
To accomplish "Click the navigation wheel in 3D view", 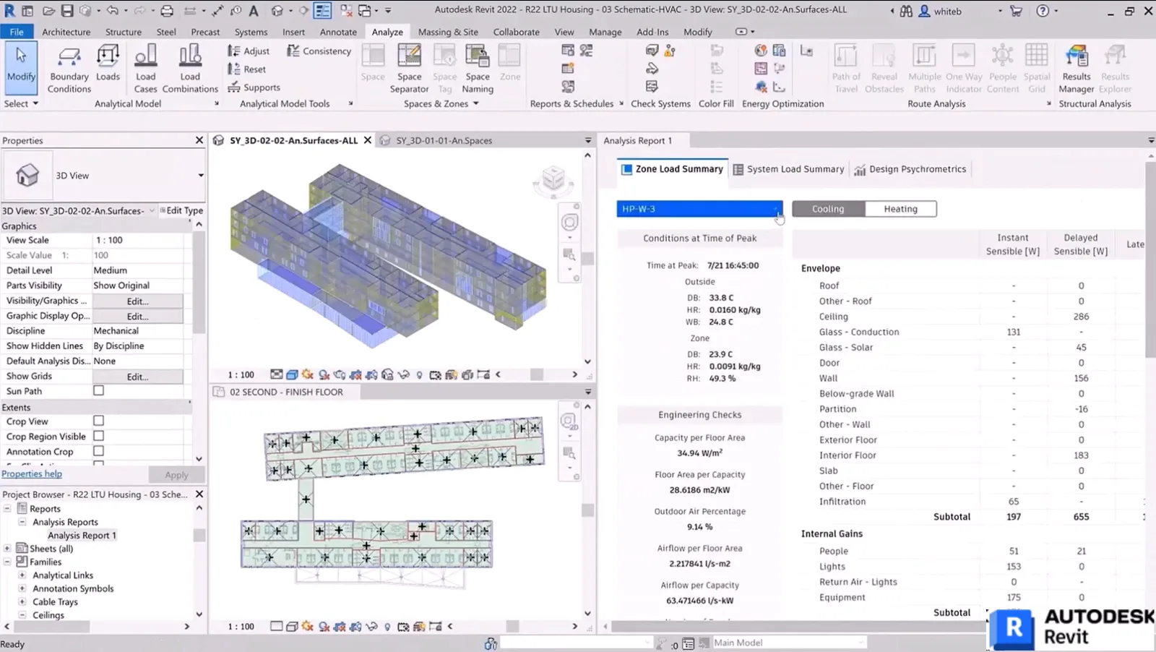I will 570,223.
